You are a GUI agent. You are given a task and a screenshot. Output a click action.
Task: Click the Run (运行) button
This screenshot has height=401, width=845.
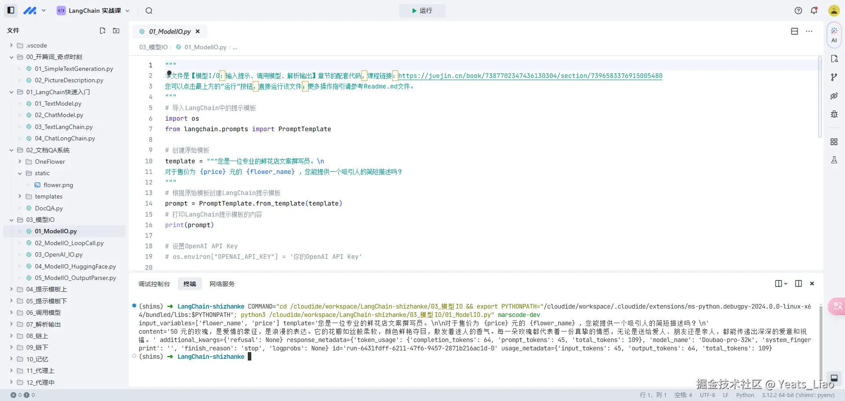(422, 11)
